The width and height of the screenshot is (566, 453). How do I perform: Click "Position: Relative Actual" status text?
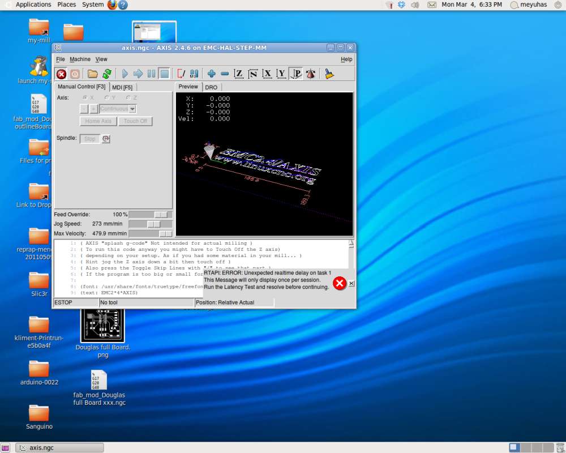tap(225, 302)
